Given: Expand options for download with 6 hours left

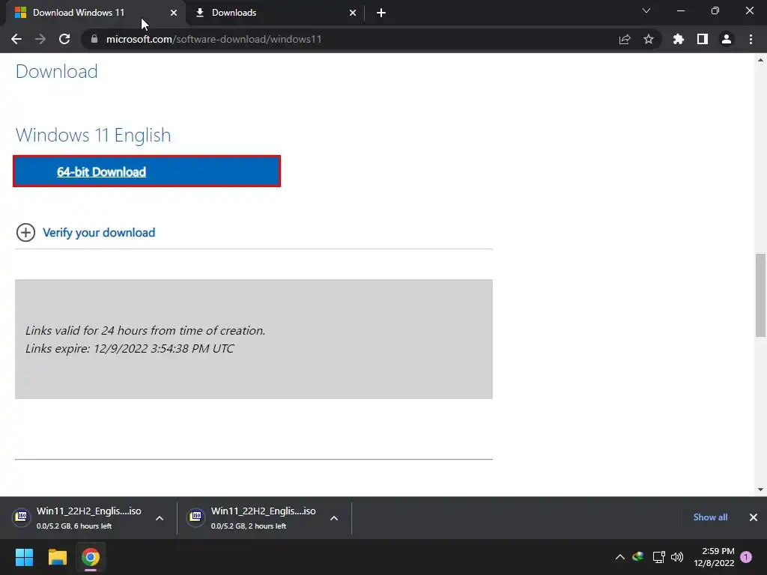Looking at the screenshot, I should pyautogui.click(x=160, y=518).
